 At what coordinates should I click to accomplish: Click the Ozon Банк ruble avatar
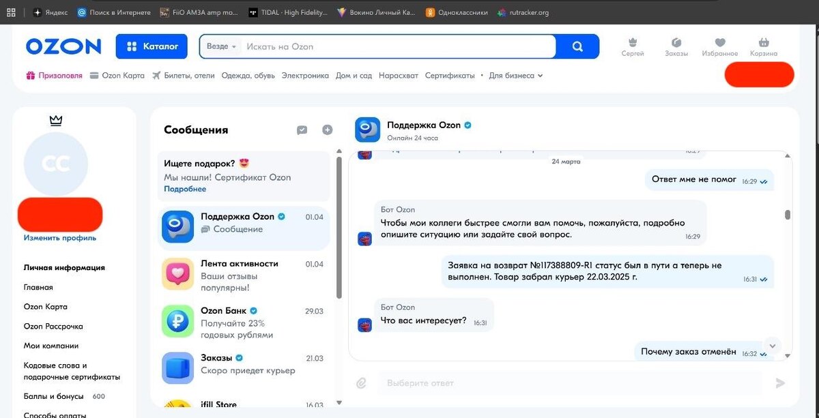[177, 320]
